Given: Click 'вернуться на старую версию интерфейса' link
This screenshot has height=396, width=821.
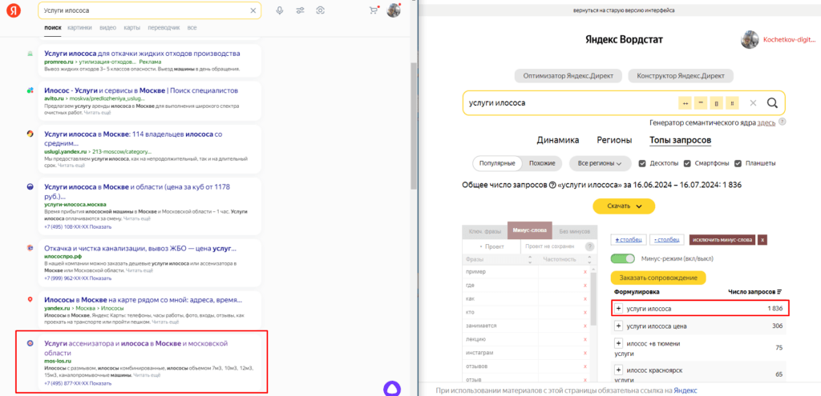Looking at the screenshot, I should pos(624,10).
